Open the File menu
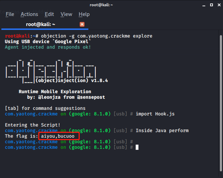223x178 pixels. [10, 14]
